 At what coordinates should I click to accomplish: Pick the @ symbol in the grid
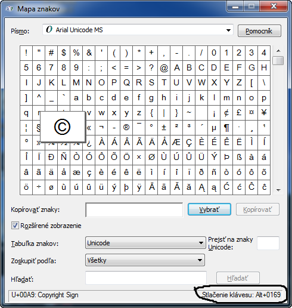(x=164, y=68)
